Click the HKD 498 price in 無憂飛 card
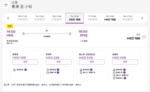Screen dimensions: 150x92 click(119, 58)
